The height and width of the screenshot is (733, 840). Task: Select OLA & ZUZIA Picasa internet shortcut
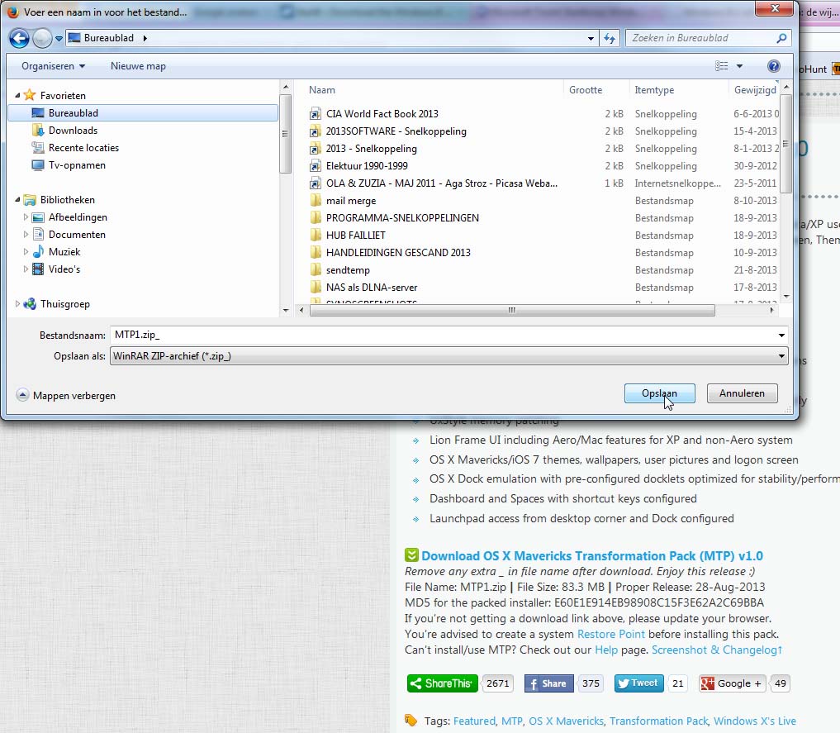click(441, 183)
